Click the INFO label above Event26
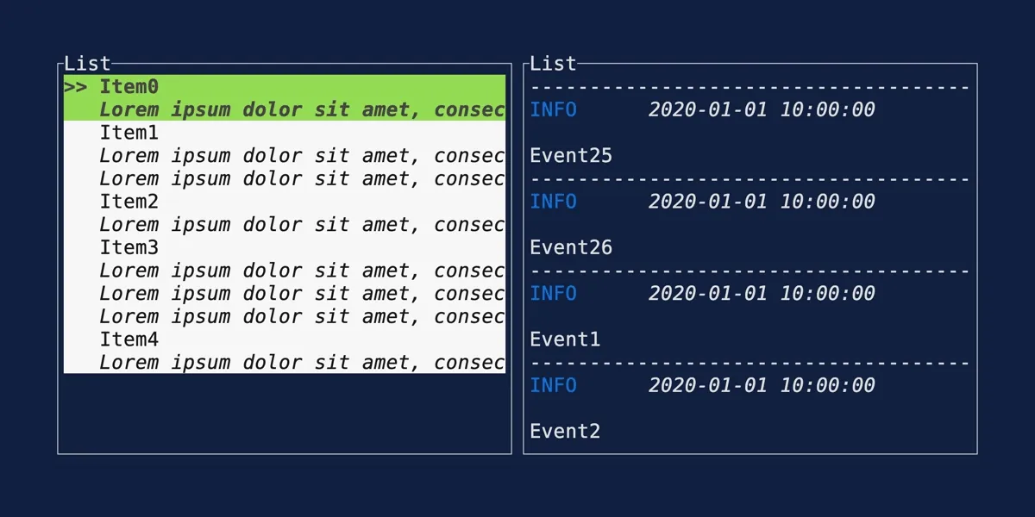This screenshot has height=517, width=1035. click(x=553, y=202)
